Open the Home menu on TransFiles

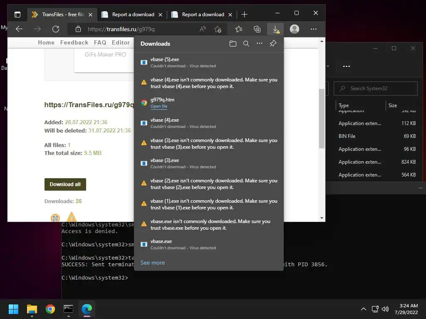[46, 43]
